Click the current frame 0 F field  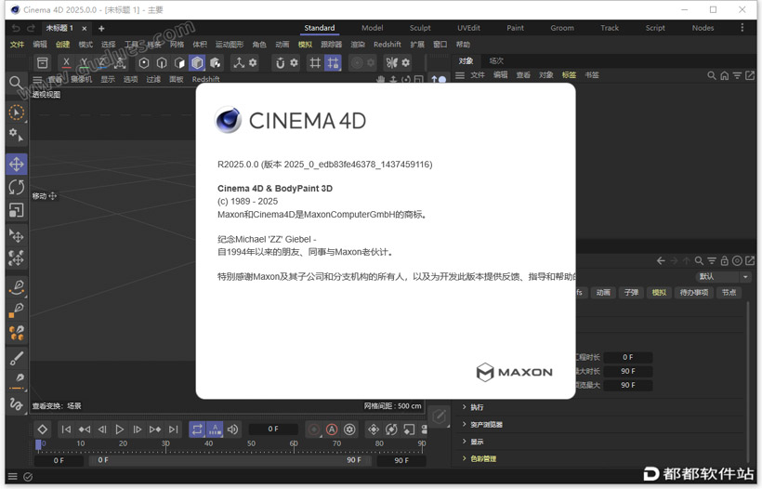(x=273, y=430)
